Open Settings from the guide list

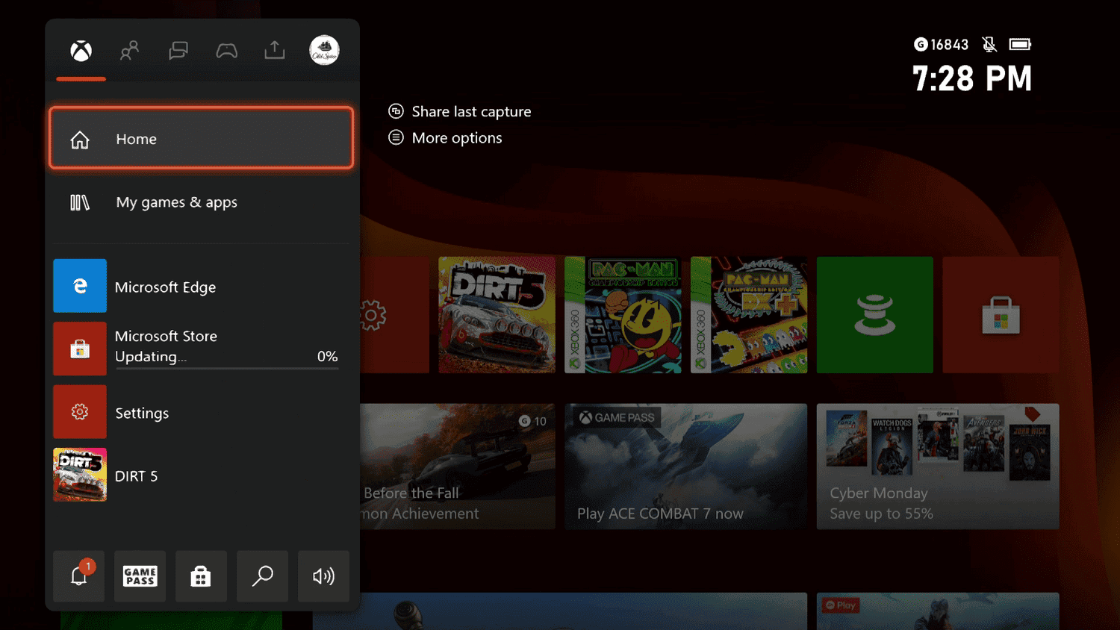(x=201, y=412)
